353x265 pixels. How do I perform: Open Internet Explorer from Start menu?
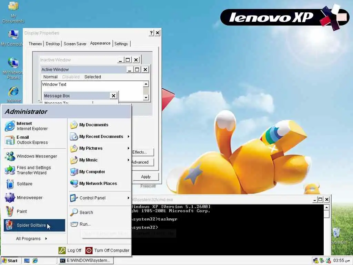click(34, 126)
